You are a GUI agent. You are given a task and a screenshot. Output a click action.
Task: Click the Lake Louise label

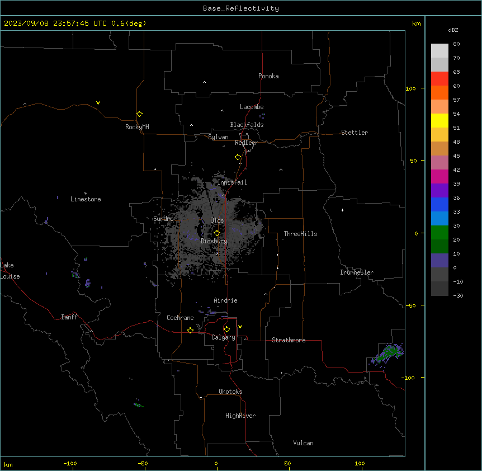coord(10,271)
